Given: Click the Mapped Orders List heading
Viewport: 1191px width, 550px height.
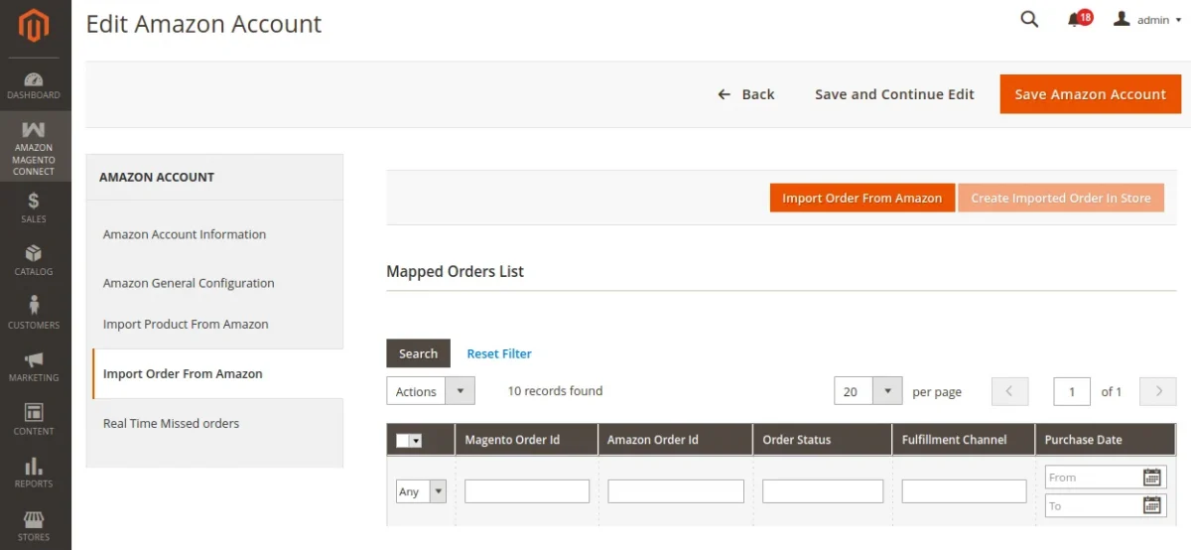Looking at the screenshot, I should tap(455, 271).
